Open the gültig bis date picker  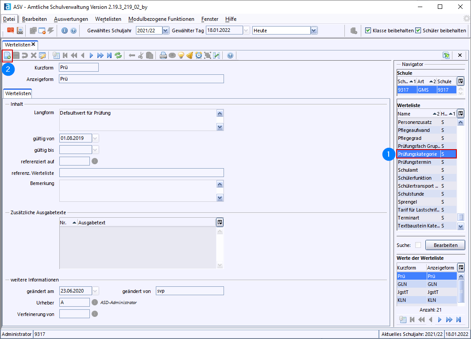pos(95,150)
